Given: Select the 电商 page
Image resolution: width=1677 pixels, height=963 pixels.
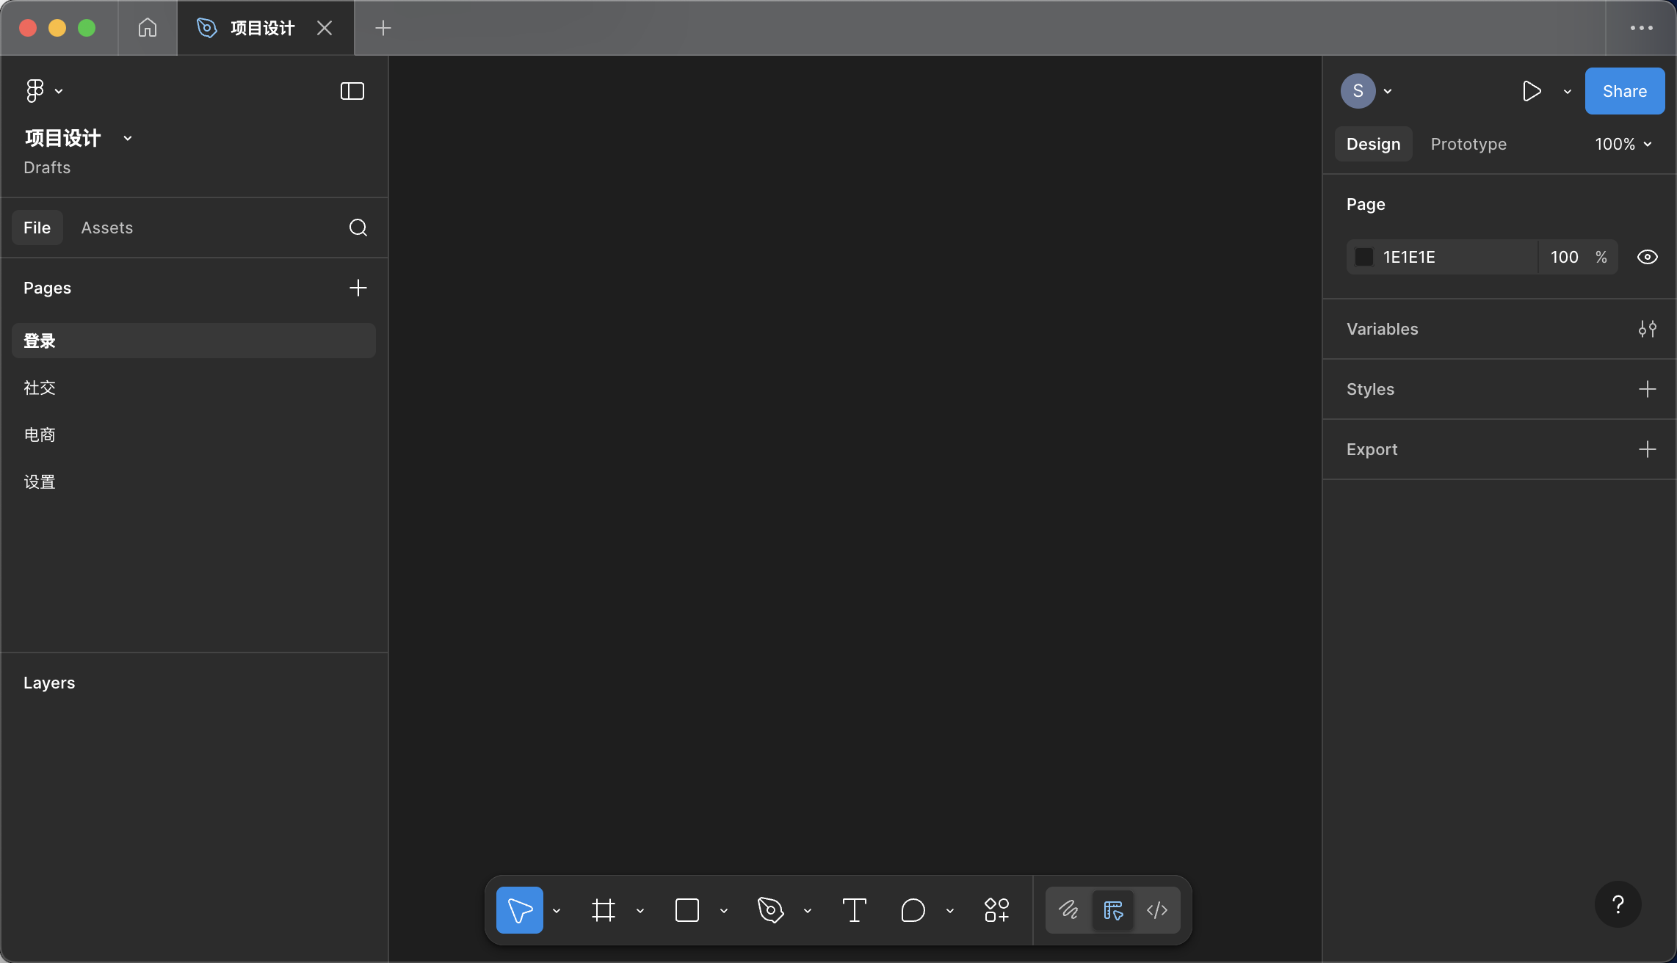Looking at the screenshot, I should point(40,435).
